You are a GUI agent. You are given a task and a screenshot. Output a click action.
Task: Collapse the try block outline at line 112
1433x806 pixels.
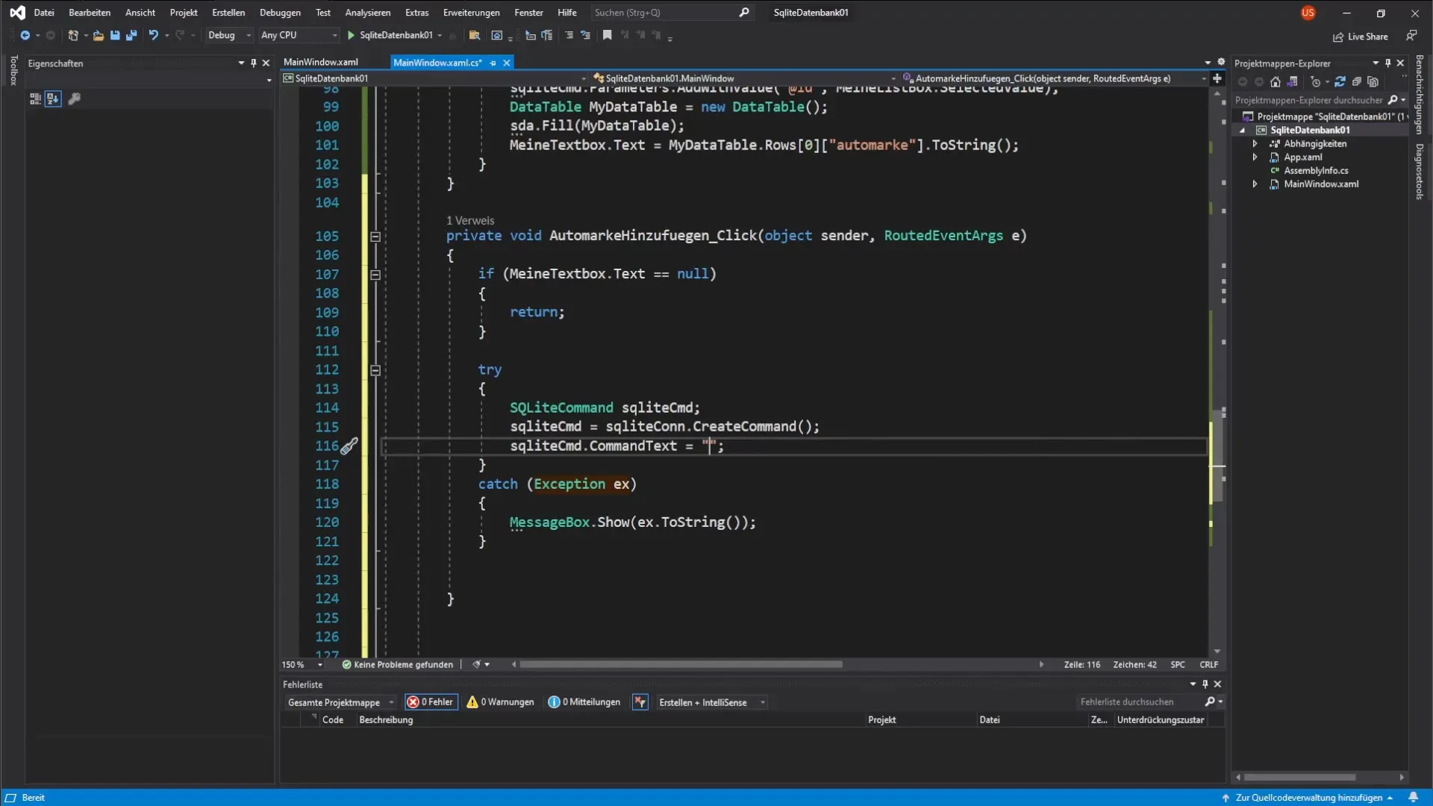click(375, 370)
